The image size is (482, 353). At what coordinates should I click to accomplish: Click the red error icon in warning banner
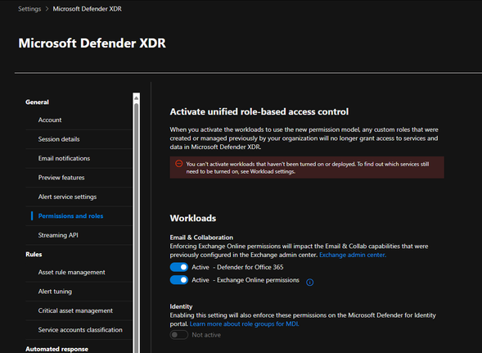[179, 164]
